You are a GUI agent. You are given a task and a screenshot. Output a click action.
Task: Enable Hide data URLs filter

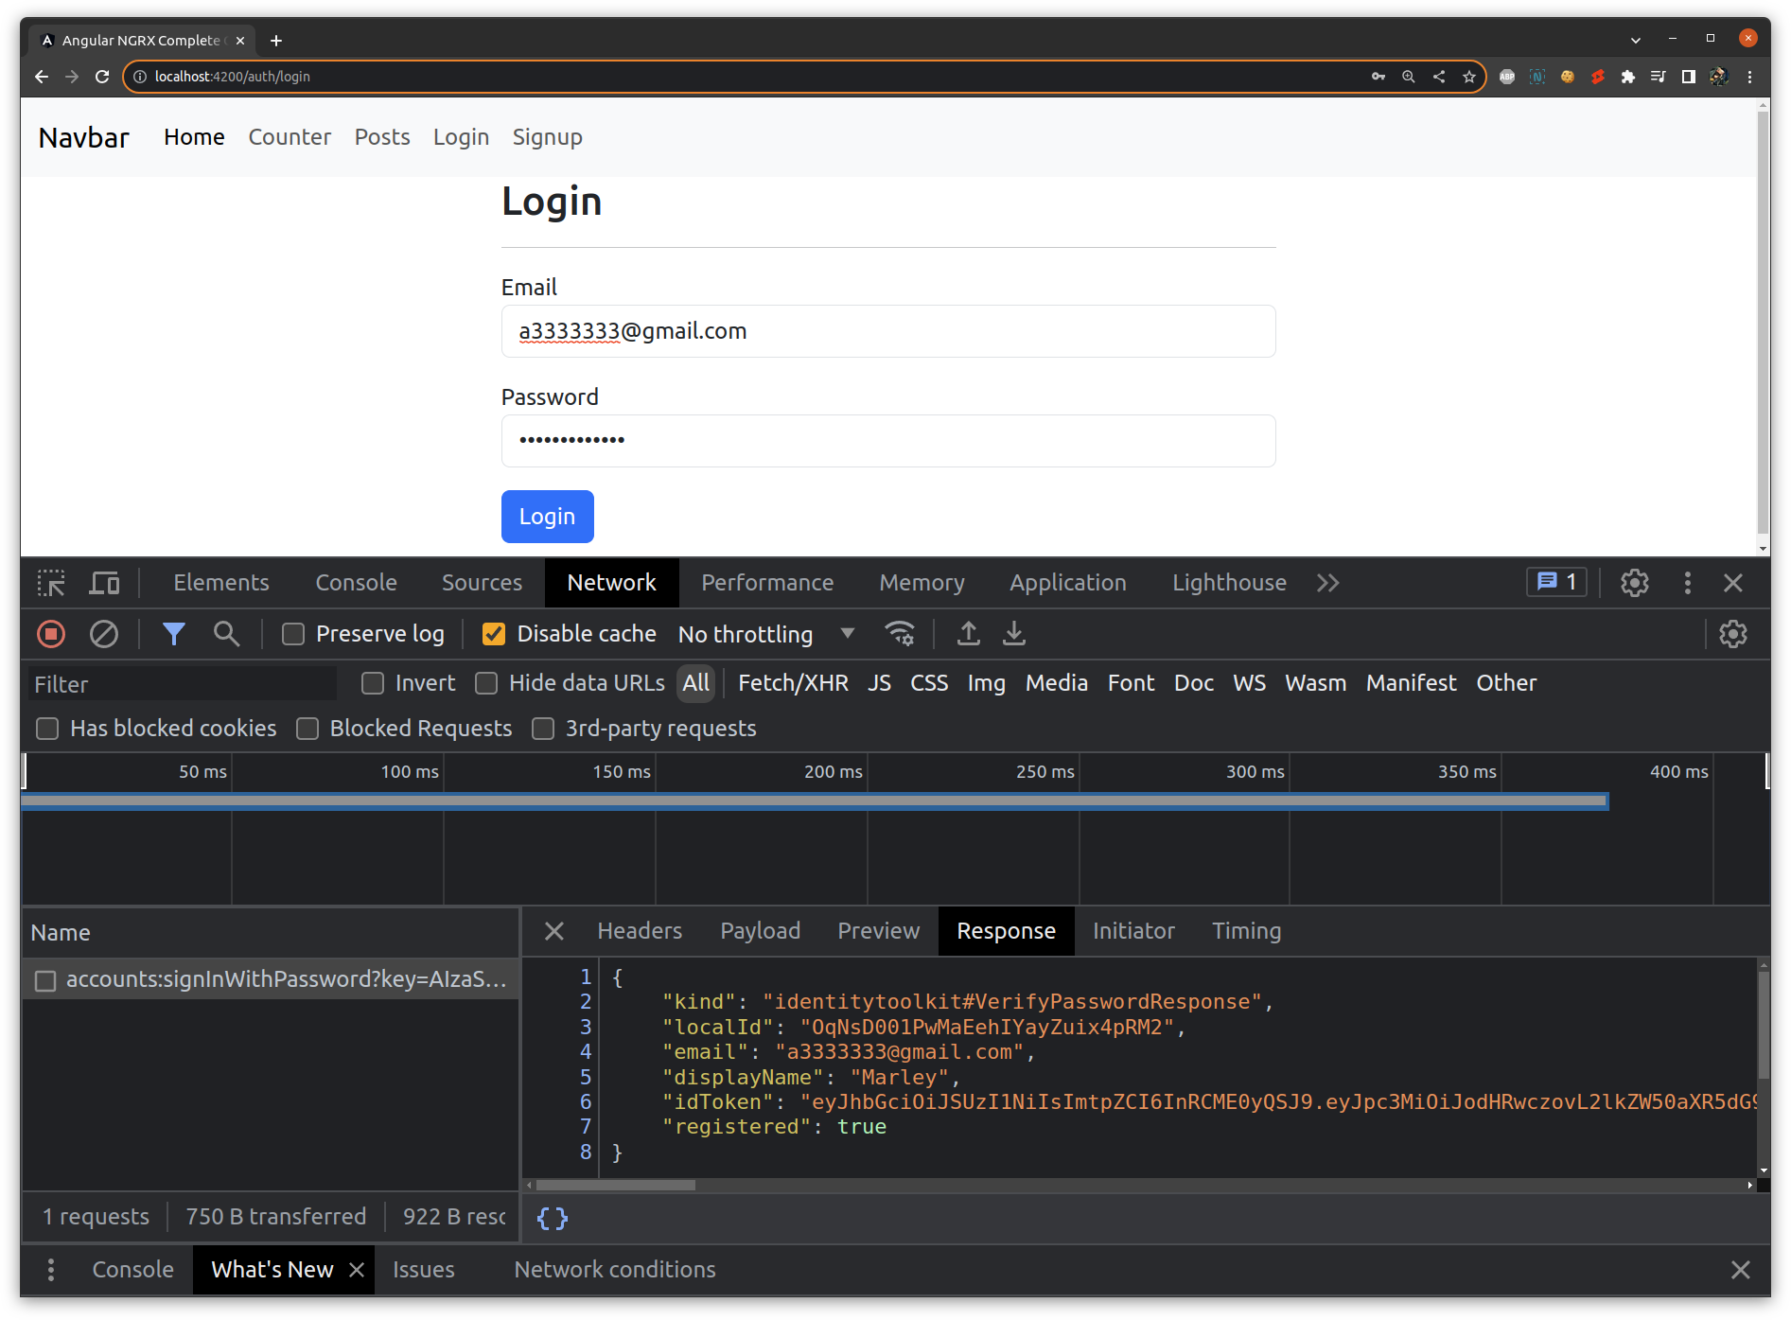[486, 682]
